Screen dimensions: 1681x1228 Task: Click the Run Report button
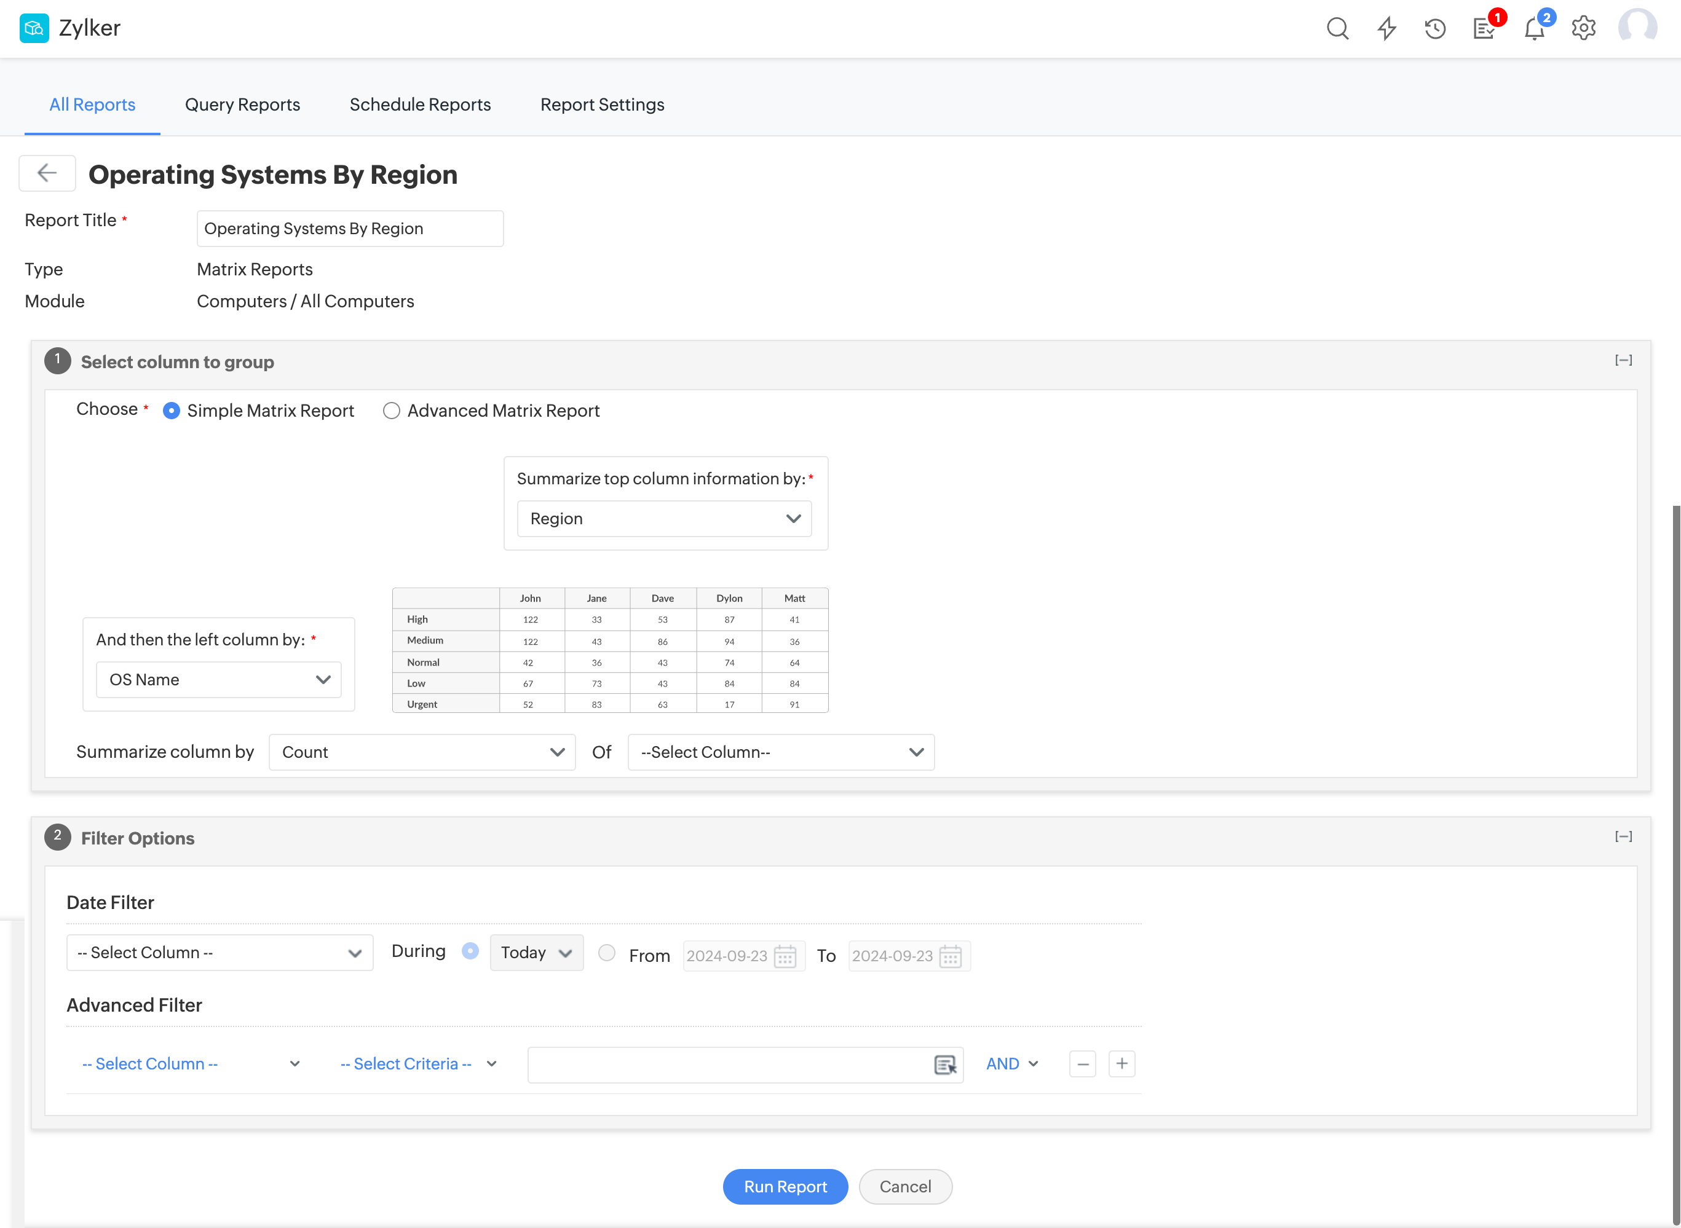coord(785,1186)
